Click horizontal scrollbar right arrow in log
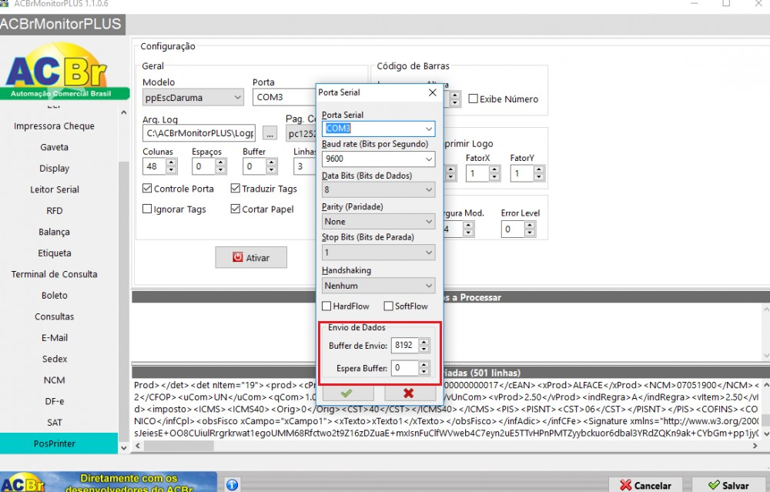The image size is (770, 492). click(x=755, y=446)
